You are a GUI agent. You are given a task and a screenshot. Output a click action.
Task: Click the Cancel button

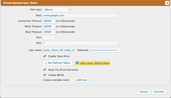143,92
